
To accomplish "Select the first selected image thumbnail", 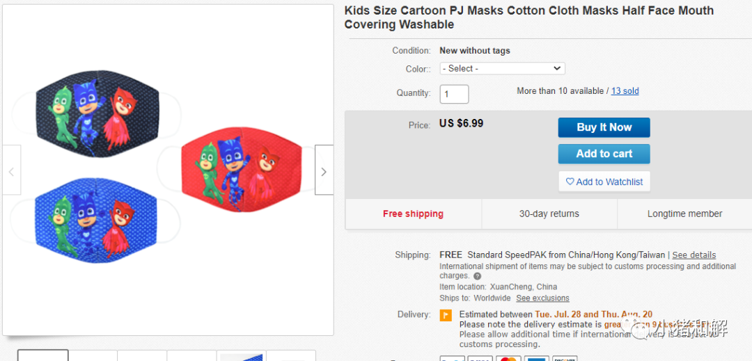I will 43,355.
